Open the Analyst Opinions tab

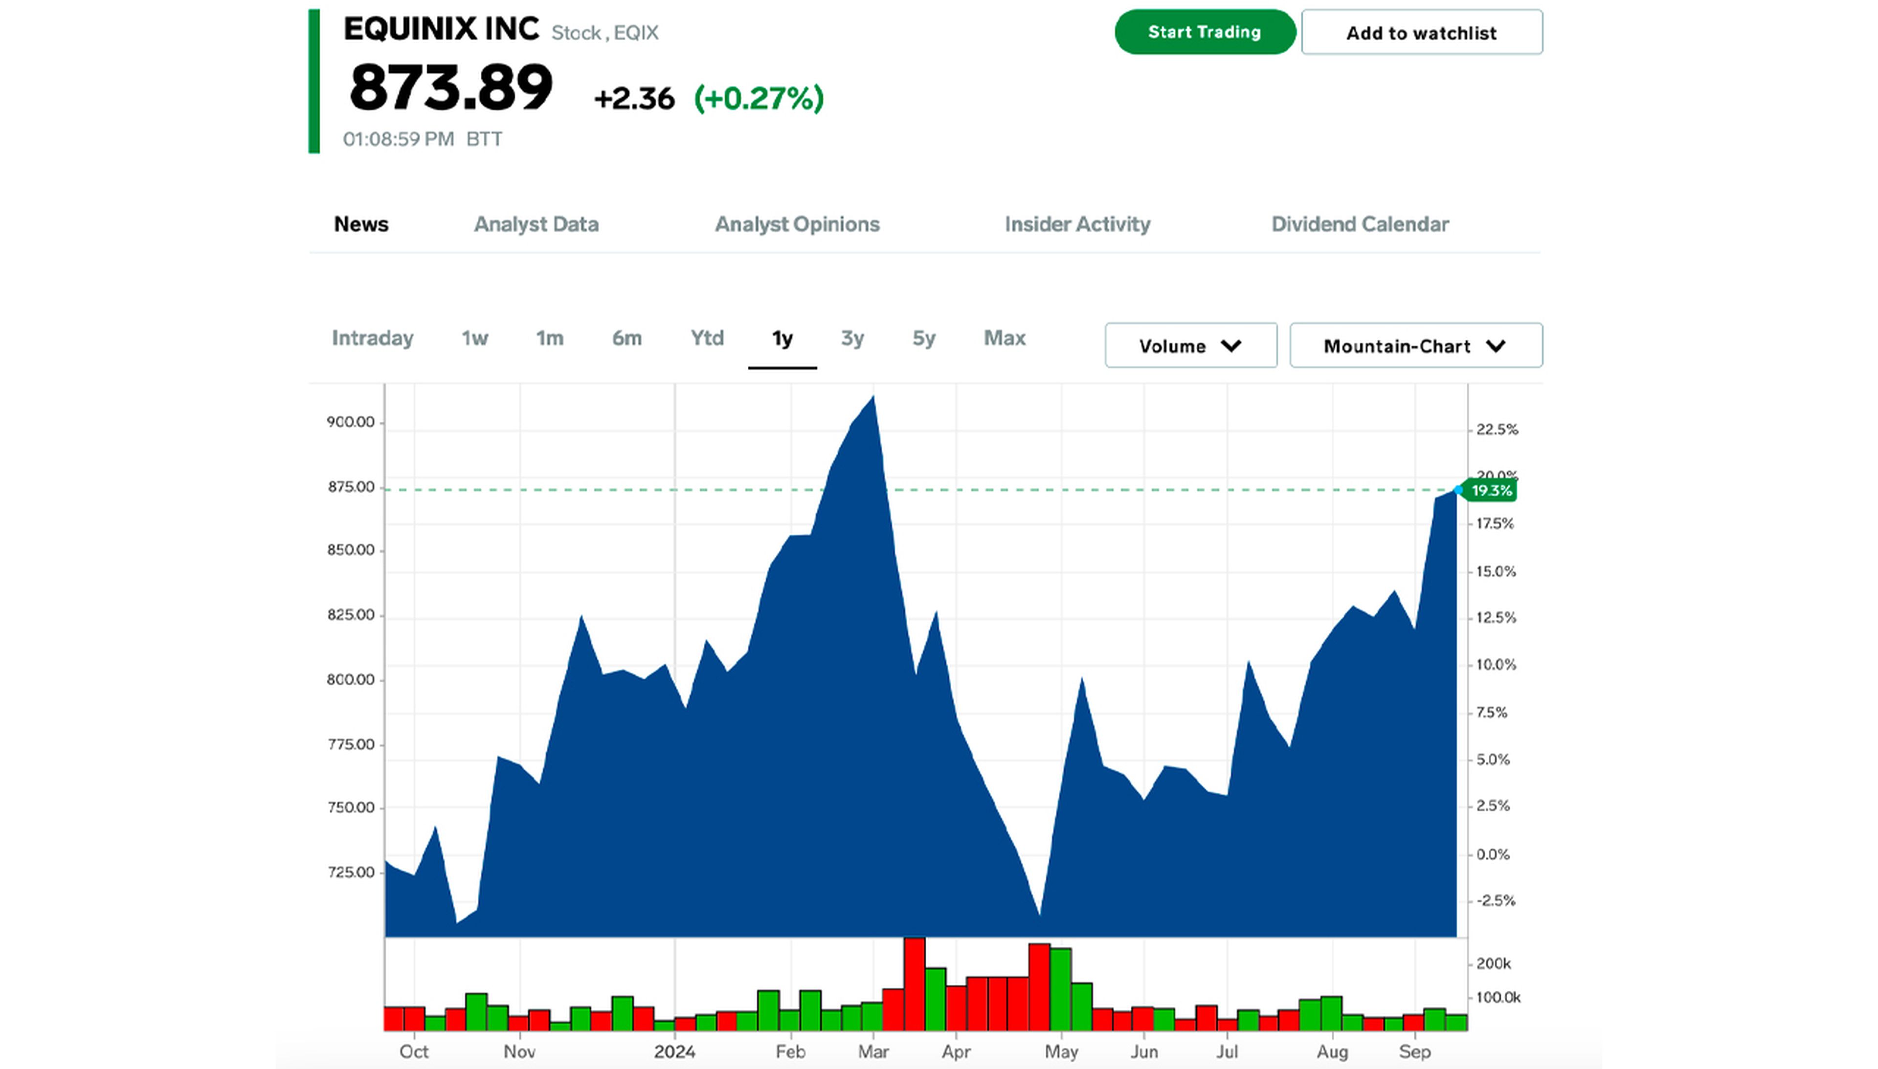tap(797, 224)
